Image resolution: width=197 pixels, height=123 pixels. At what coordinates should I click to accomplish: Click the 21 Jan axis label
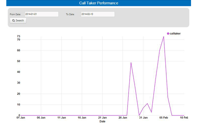click(102, 118)
